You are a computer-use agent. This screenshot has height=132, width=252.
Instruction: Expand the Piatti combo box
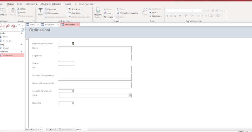(x=130, y=95)
